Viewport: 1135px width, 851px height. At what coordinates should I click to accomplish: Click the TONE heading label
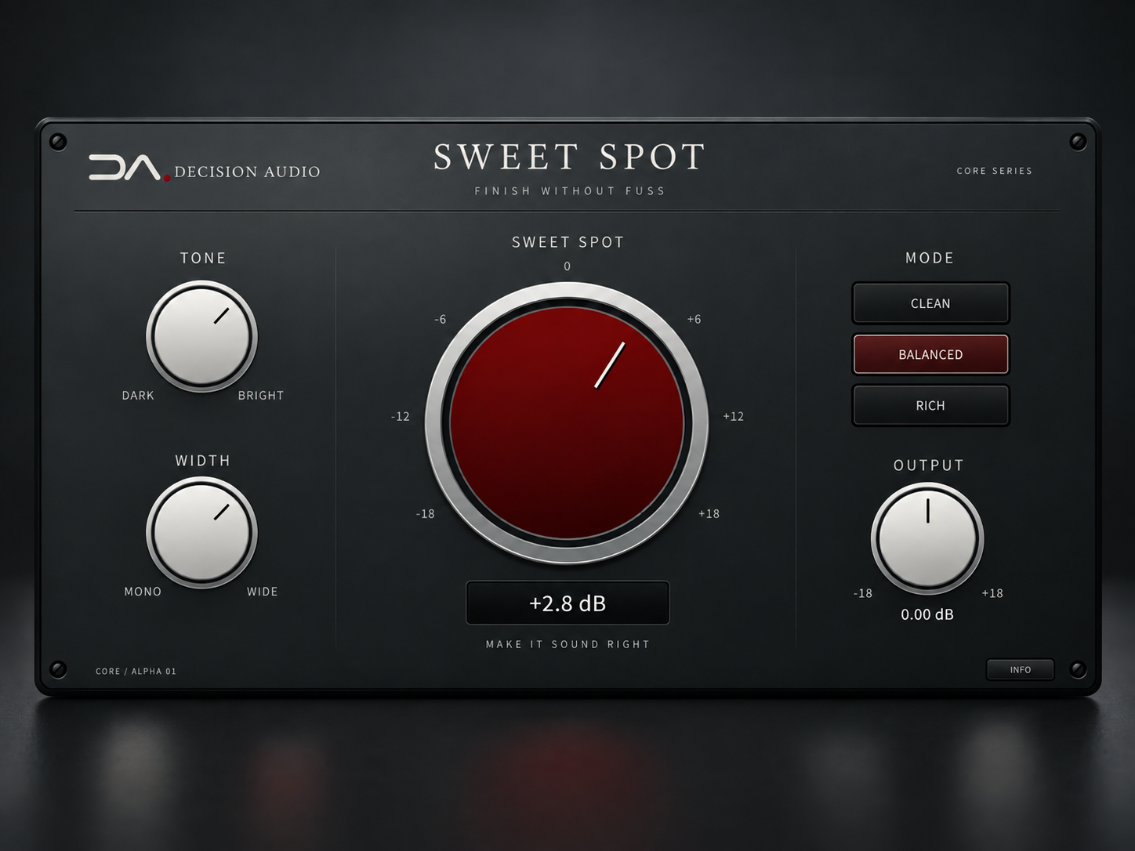click(x=203, y=258)
